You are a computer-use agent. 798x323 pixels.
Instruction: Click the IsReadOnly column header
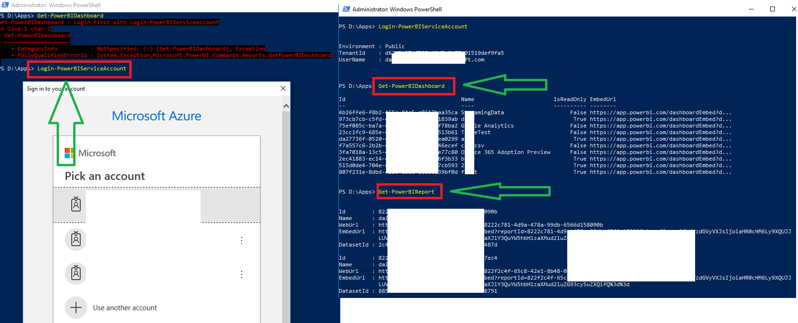coord(570,99)
